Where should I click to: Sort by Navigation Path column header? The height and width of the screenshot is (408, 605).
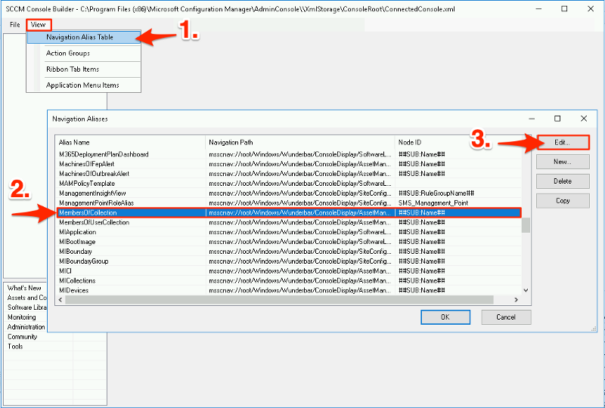click(x=300, y=142)
